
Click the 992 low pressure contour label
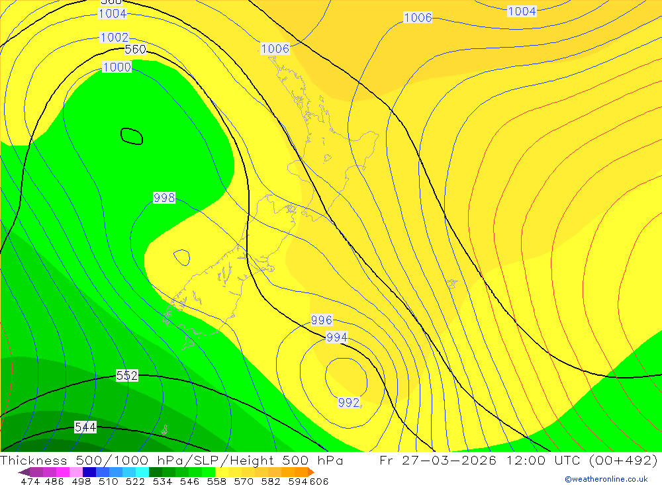coord(349,402)
